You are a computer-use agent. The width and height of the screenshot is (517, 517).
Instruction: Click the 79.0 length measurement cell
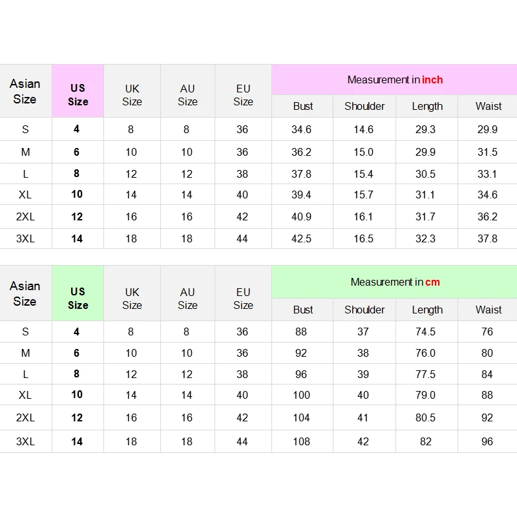click(x=426, y=395)
